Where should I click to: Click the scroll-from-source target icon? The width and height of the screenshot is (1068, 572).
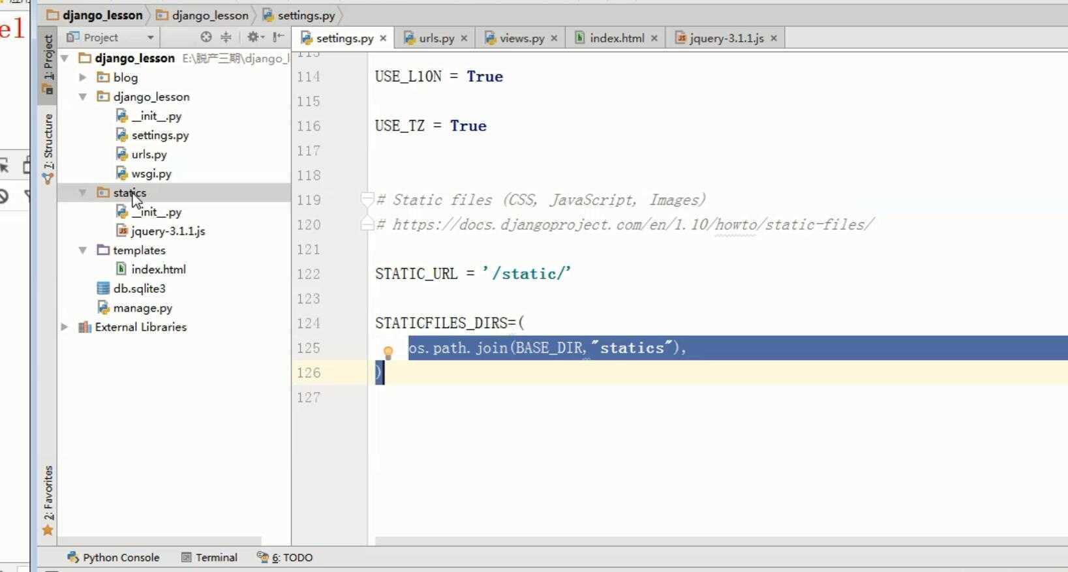coord(206,37)
